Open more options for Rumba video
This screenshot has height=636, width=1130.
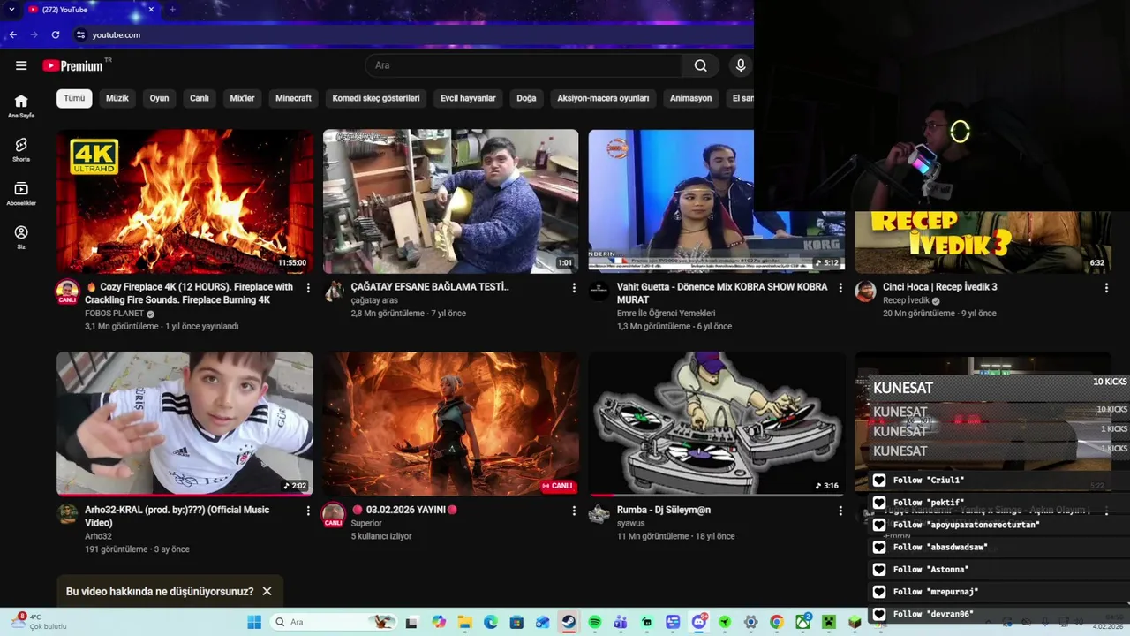pyautogui.click(x=840, y=511)
